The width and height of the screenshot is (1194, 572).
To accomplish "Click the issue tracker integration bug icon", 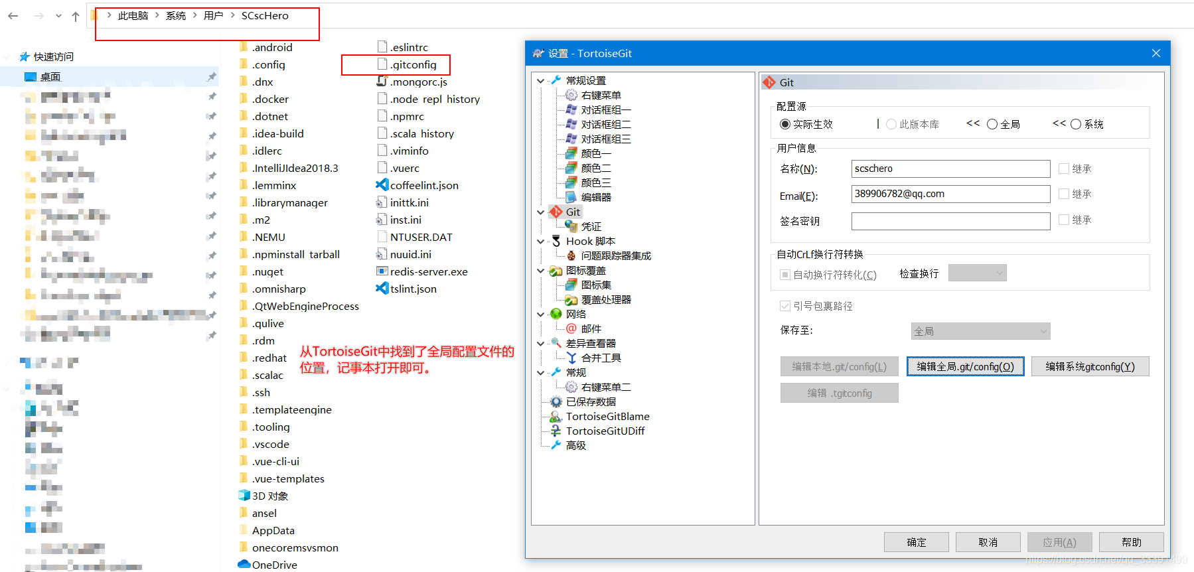I will (x=571, y=255).
